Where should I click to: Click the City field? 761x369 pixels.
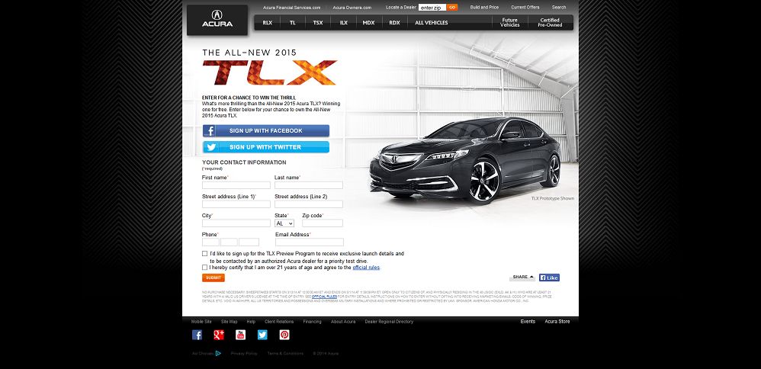tap(236, 223)
